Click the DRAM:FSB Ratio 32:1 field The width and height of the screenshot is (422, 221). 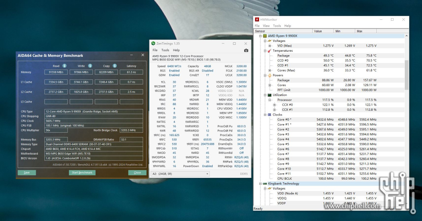tap(131, 140)
